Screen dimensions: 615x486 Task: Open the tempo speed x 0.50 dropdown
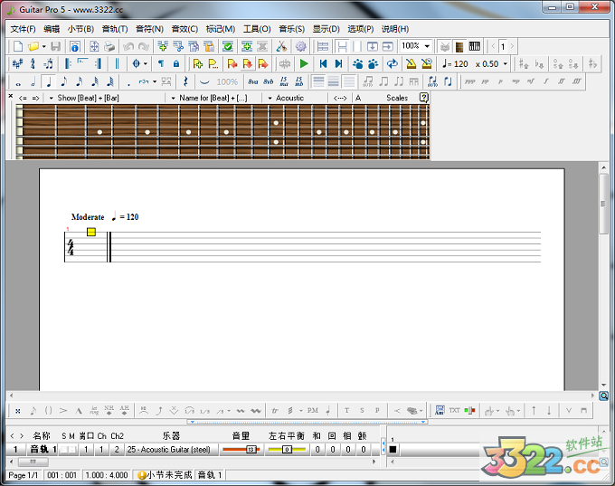(506, 63)
